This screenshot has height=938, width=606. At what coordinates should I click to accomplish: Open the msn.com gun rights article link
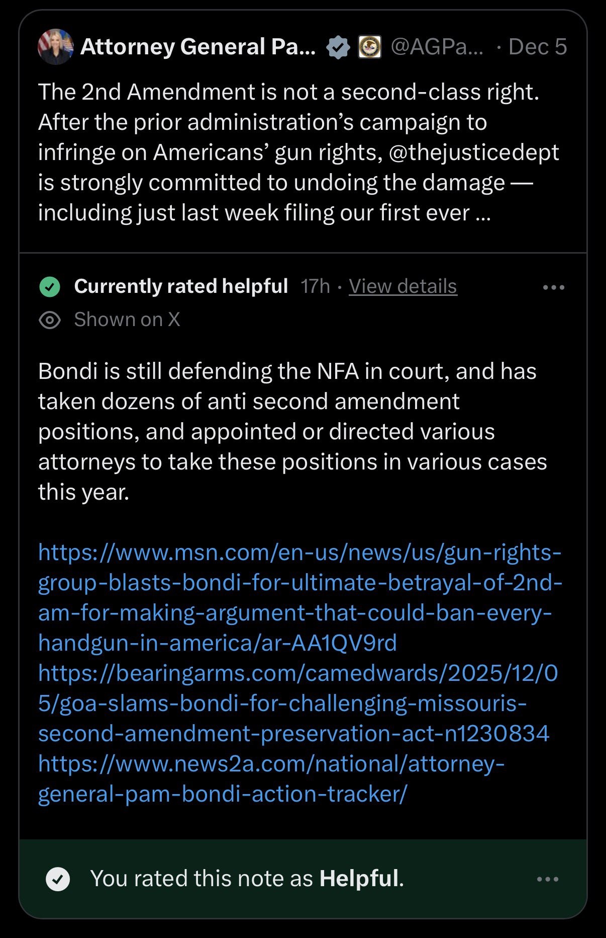click(299, 598)
